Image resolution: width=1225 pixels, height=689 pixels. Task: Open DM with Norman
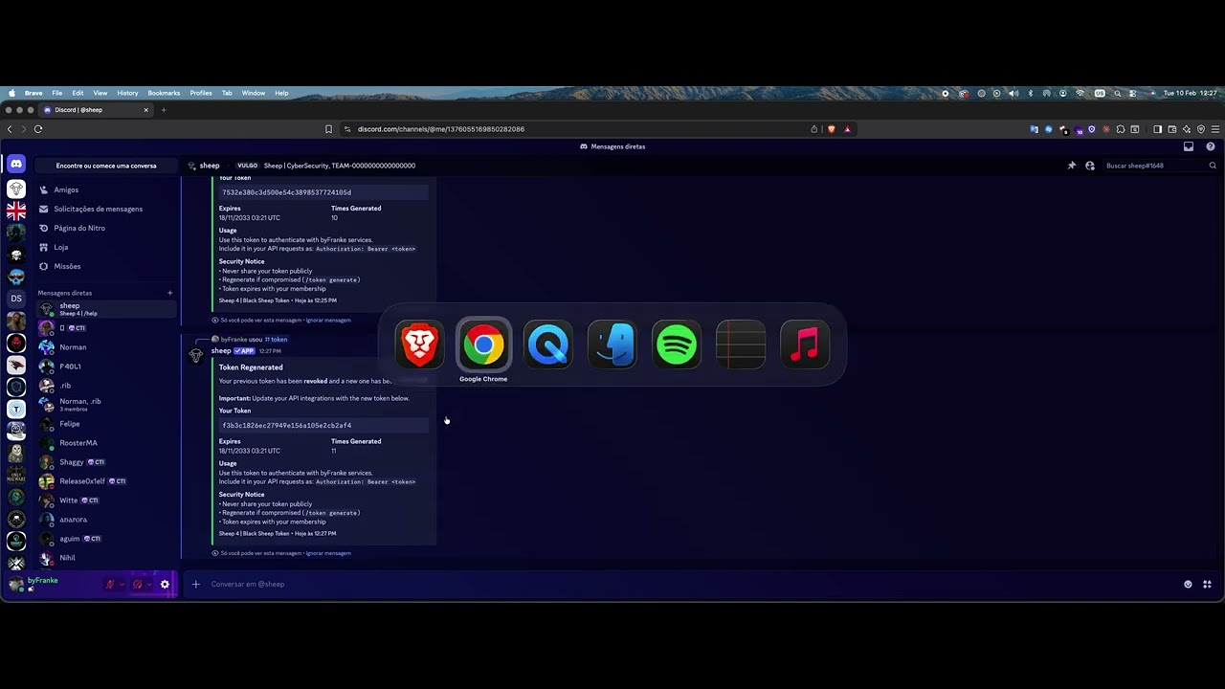point(106,347)
